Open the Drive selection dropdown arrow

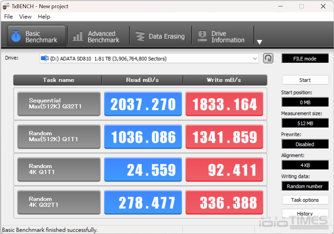[x=255, y=59]
